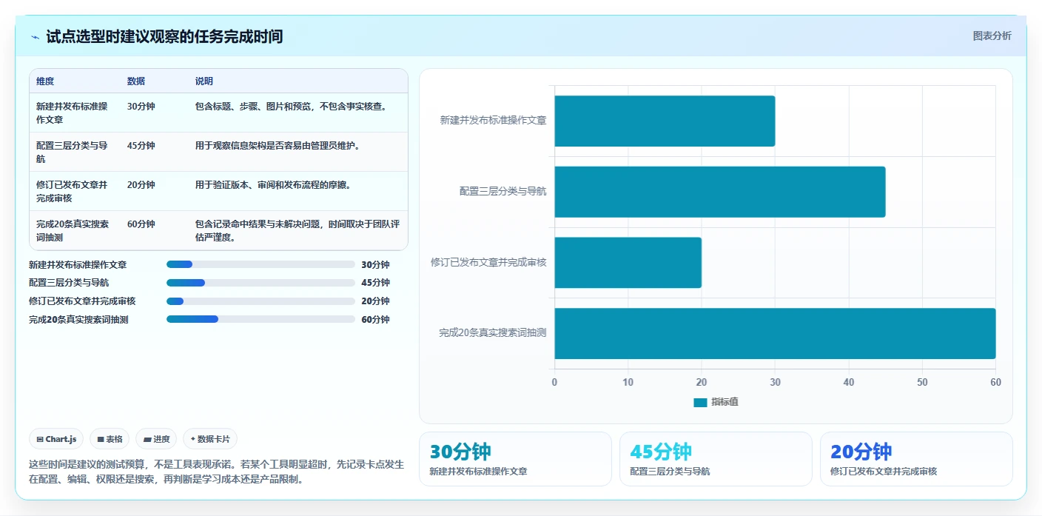The image size is (1042, 516).
Task: Toggle the 指标值 legend swatch
Action: coord(700,402)
